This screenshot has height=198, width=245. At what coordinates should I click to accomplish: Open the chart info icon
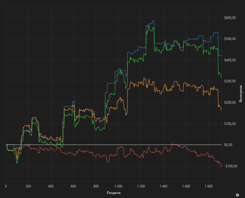[x=237, y=195]
